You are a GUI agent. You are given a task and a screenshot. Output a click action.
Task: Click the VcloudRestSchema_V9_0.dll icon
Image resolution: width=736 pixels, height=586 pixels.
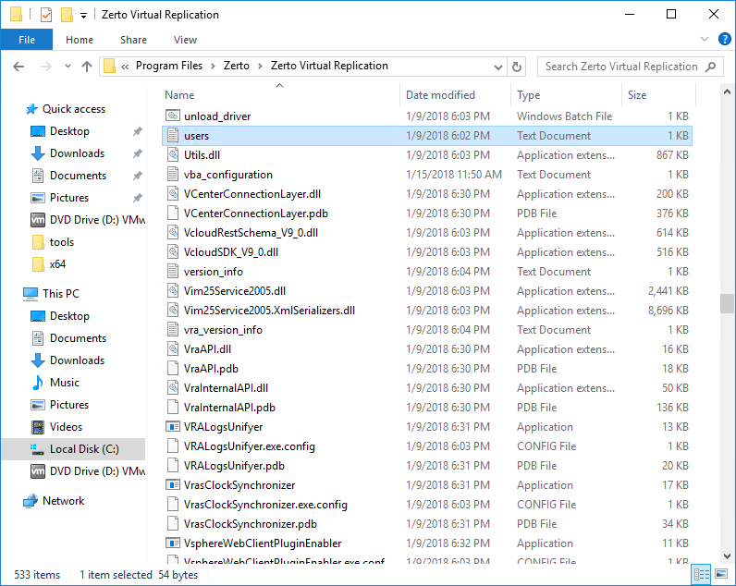(x=173, y=233)
